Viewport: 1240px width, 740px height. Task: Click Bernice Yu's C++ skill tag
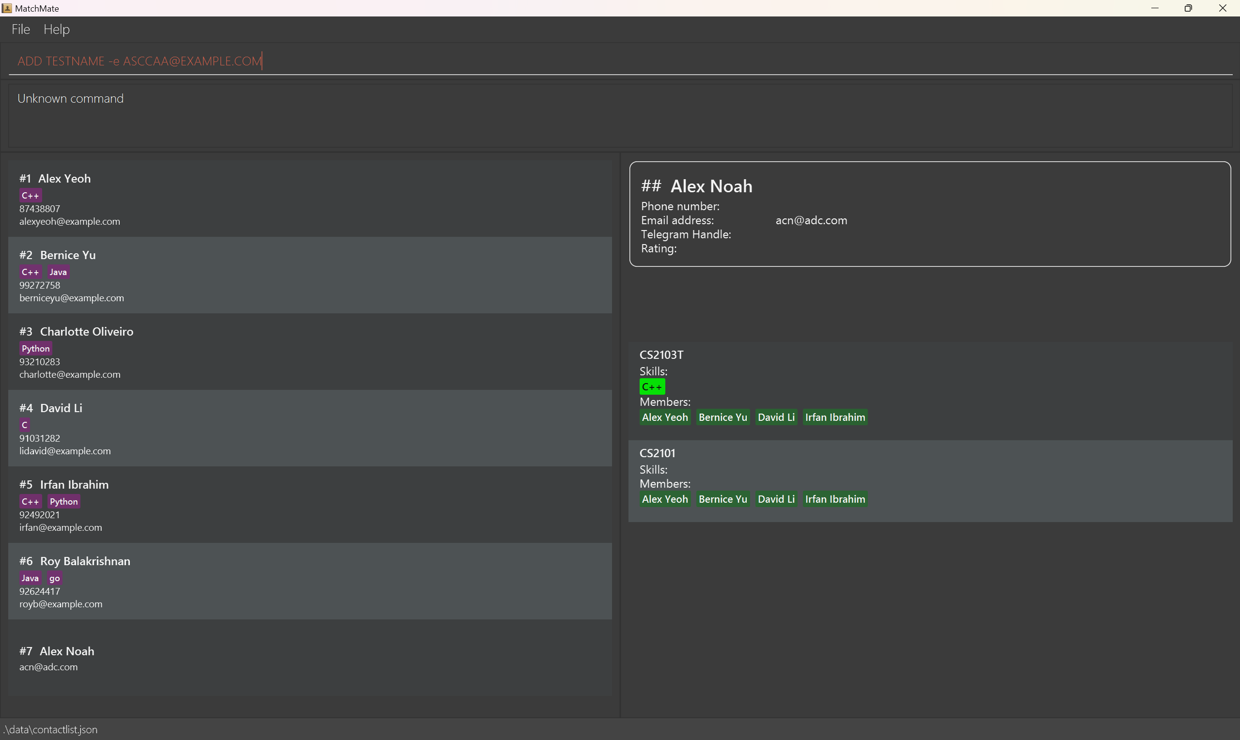pos(31,272)
